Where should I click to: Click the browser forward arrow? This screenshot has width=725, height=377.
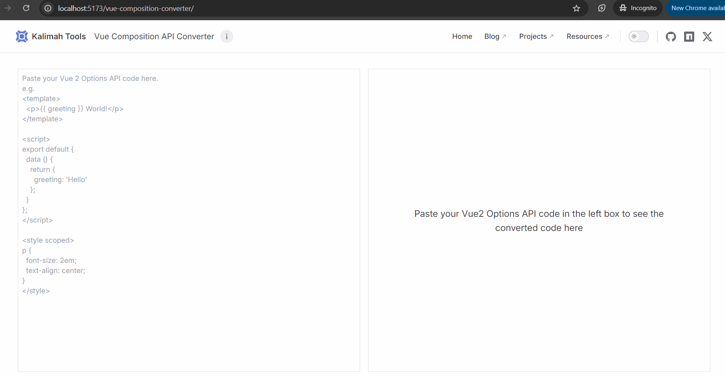coord(8,8)
